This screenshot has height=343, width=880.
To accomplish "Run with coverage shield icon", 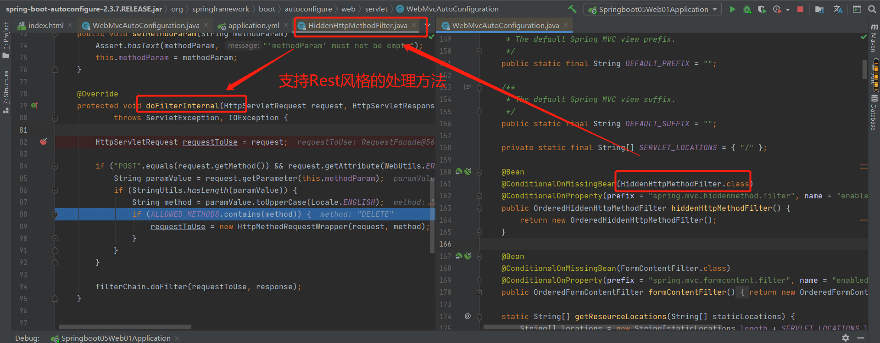I will [762, 9].
